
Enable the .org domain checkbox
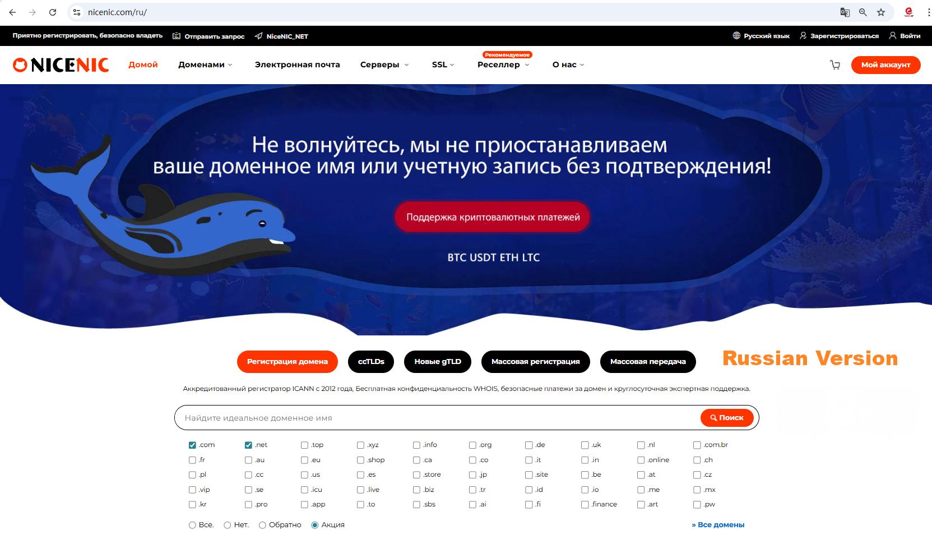tap(472, 444)
